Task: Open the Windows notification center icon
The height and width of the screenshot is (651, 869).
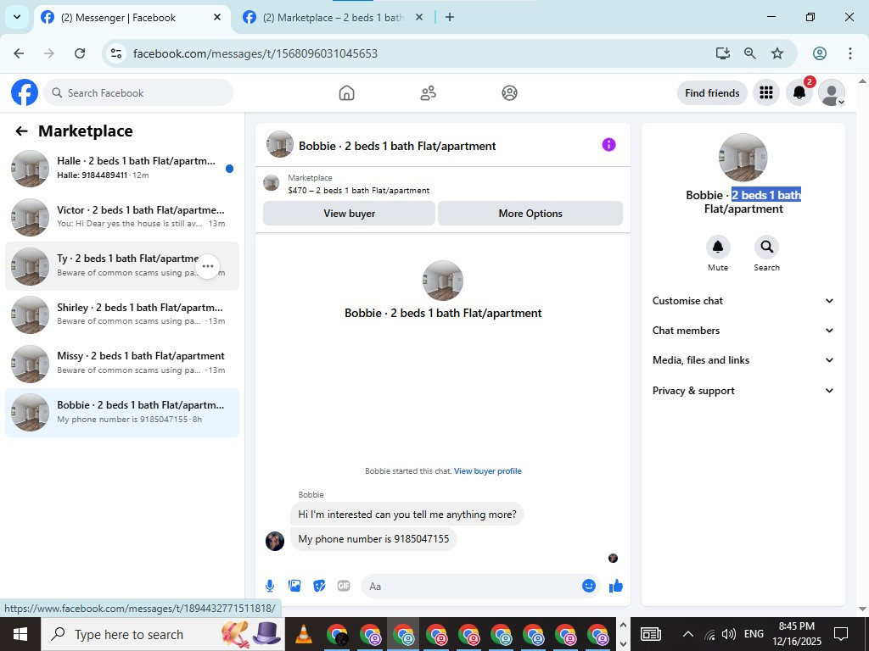Action: tap(841, 634)
